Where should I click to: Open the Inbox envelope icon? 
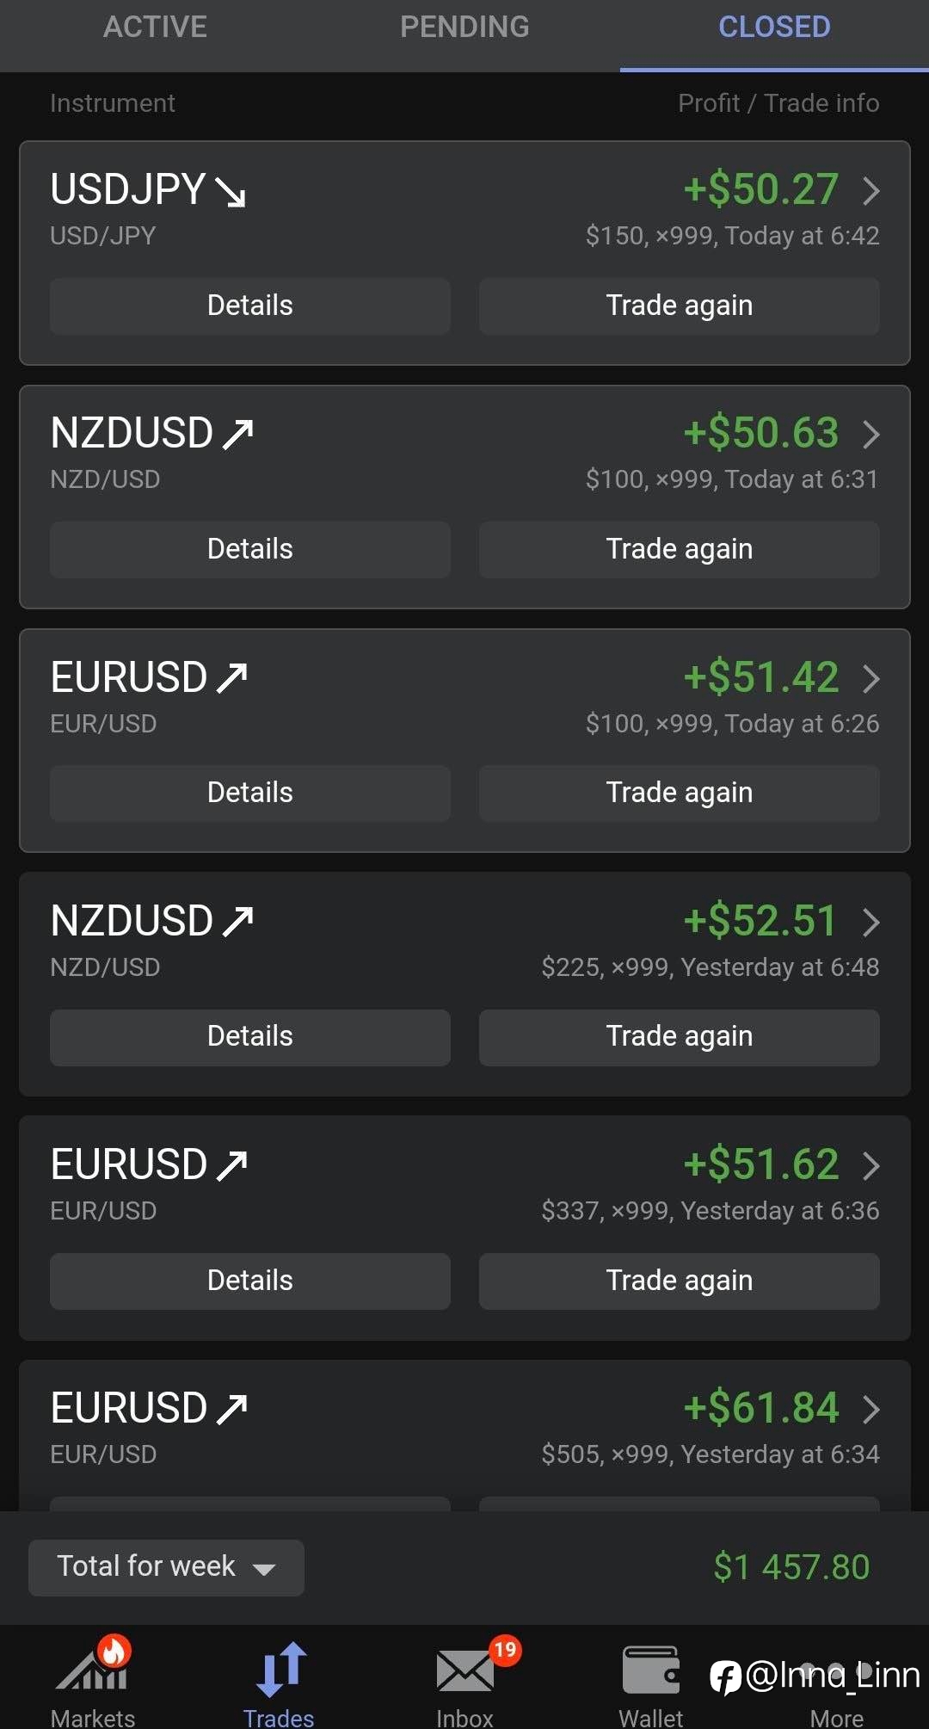click(464, 1672)
